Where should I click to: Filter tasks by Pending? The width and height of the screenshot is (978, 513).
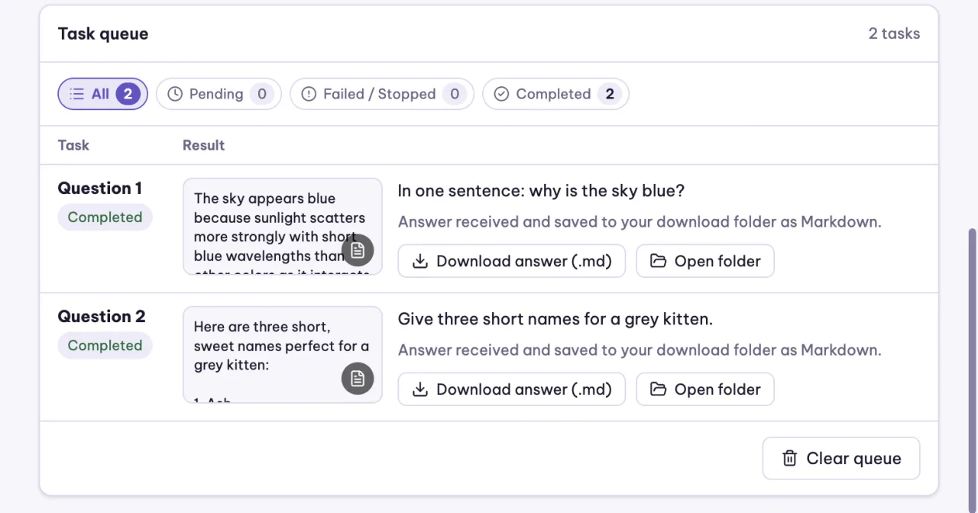(x=219, y=94)
